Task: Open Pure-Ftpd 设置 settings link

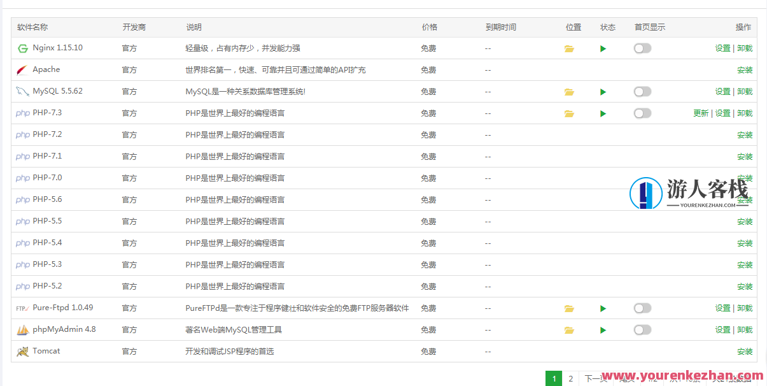Action: pyautogui.click(x=722, y=308)
